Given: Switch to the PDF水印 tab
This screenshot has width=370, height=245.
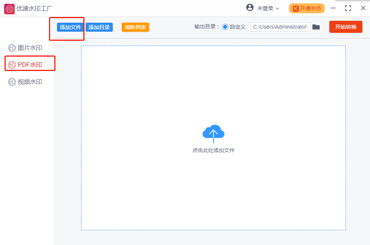Looking at the screenshot, I should click(25, 65).
